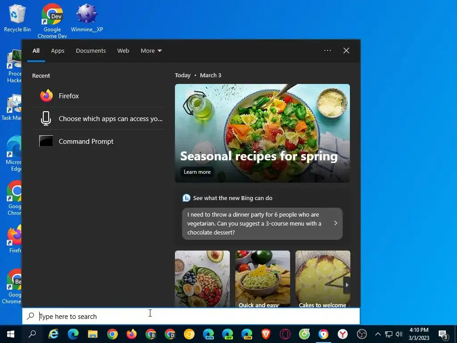Launch Internet Explorer from the taskbar
The image size is (457, 343).
point(54,334)
